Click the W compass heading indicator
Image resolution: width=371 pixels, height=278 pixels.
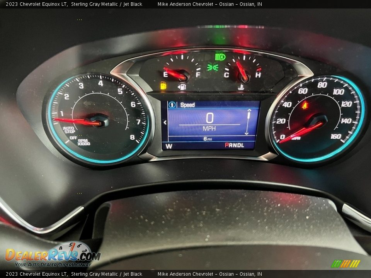coord(169,146)
